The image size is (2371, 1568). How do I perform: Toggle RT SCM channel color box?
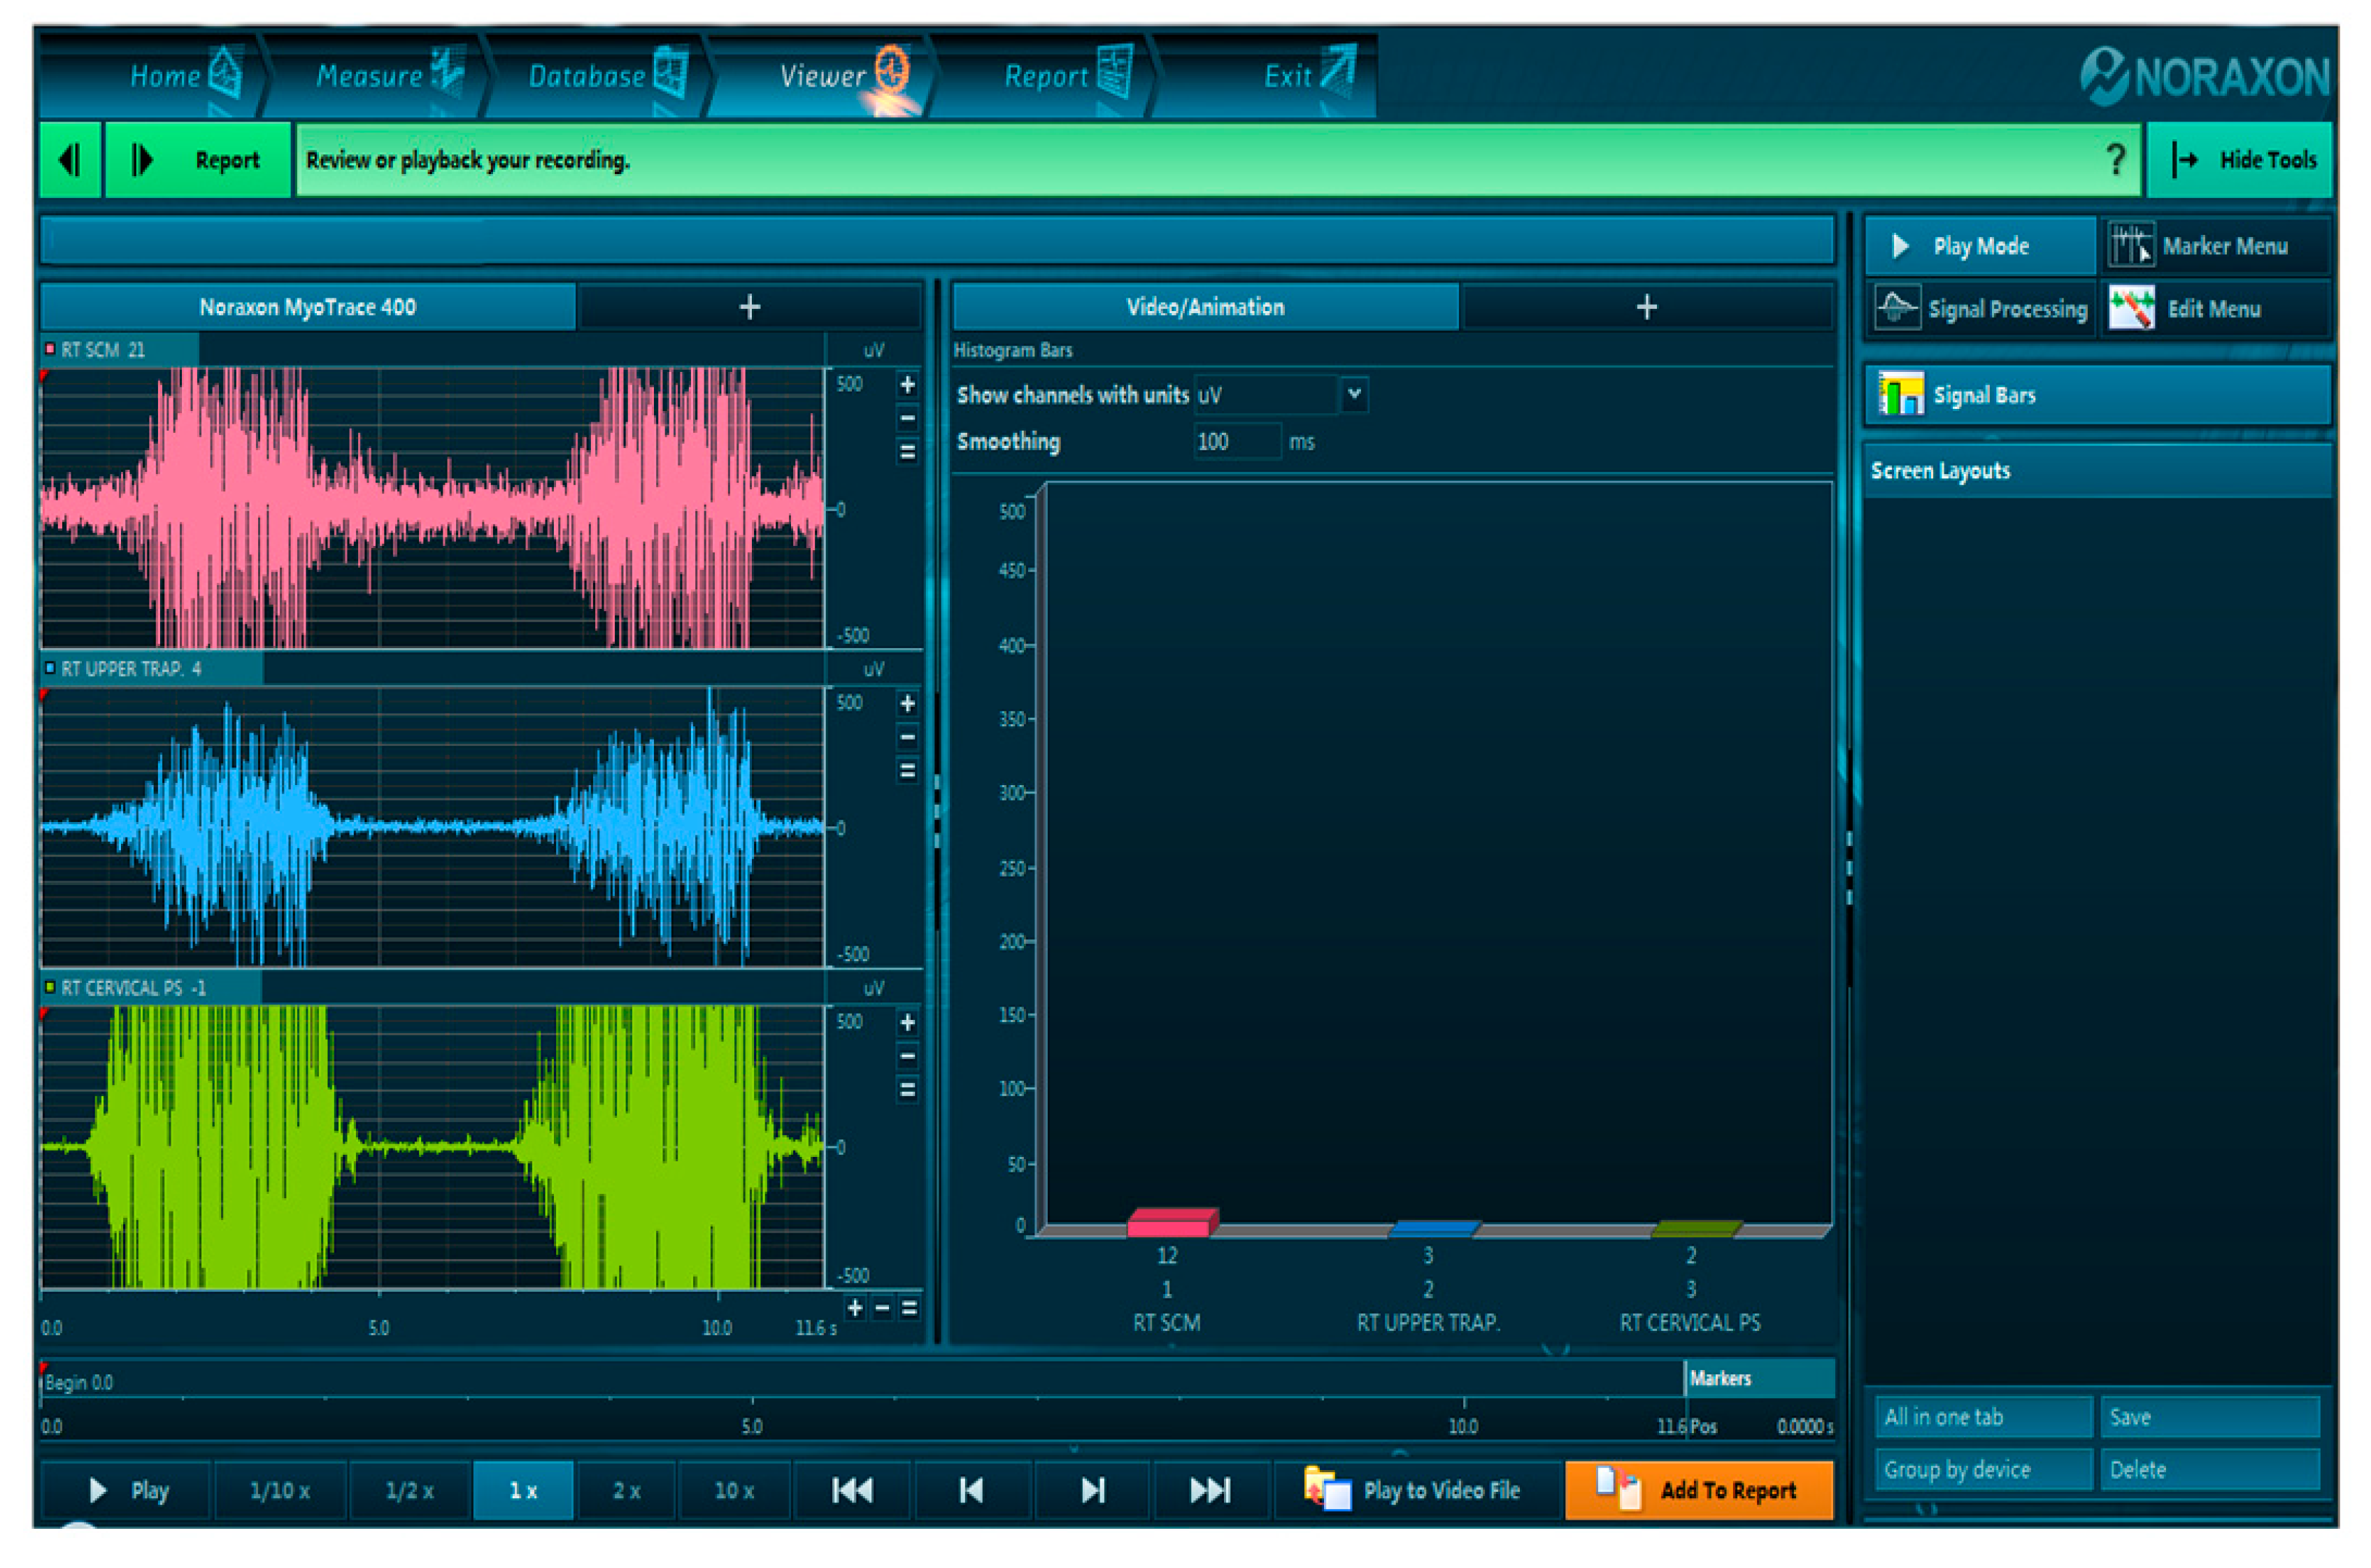[50, 349]
